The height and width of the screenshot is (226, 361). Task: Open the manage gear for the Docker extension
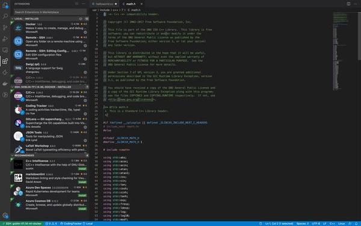pyautogui.click(x=85, y=33)
